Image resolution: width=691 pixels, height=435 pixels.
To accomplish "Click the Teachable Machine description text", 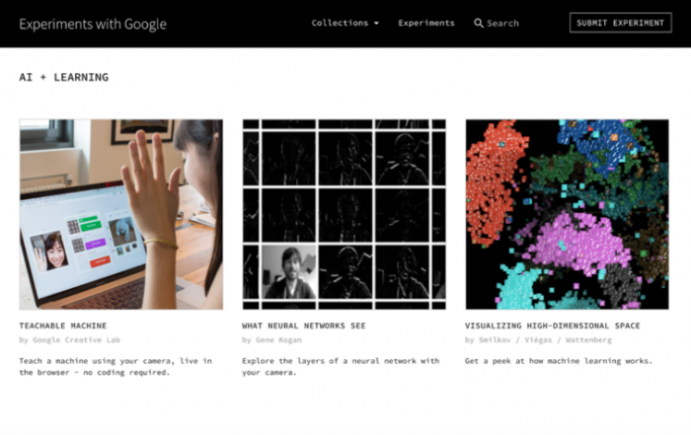I will (x=115, y=366).
